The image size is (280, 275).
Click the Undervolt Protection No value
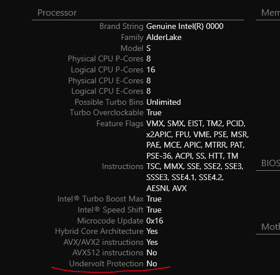(x=152, y=263)
